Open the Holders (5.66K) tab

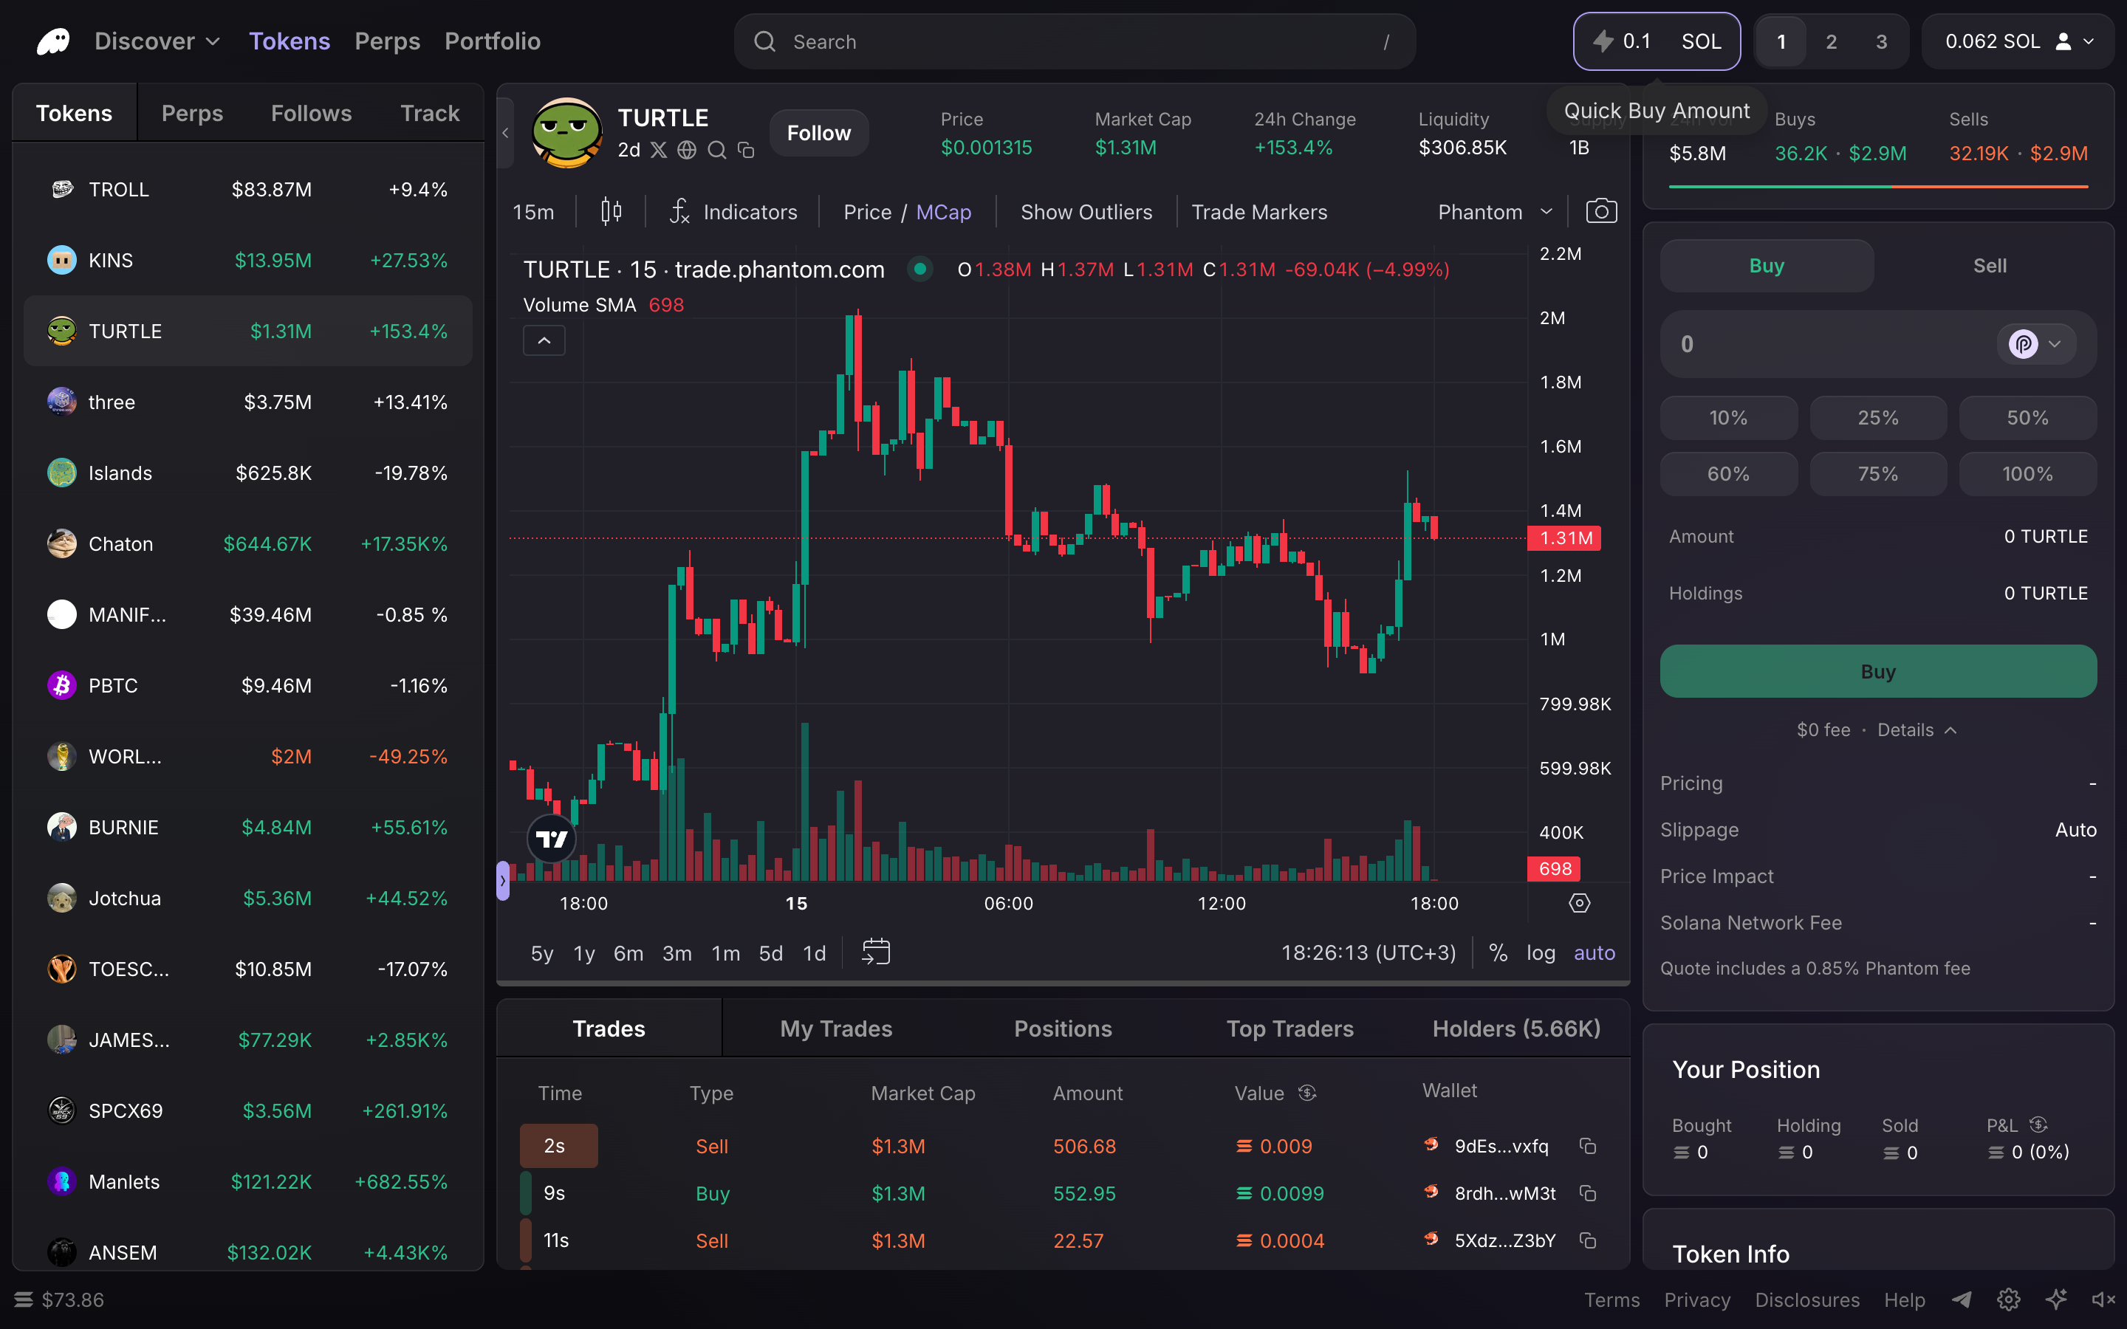coord(1516,1028)
